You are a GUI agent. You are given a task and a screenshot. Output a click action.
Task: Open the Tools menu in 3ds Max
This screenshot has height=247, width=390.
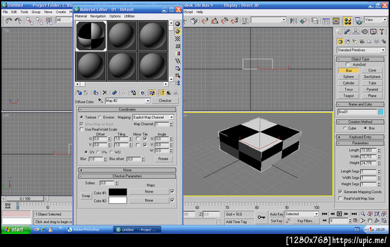click(x=24, y=12)
